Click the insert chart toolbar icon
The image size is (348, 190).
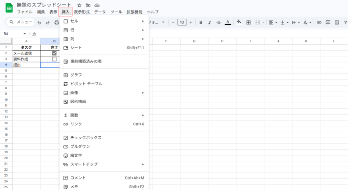(x=337, y=22)
